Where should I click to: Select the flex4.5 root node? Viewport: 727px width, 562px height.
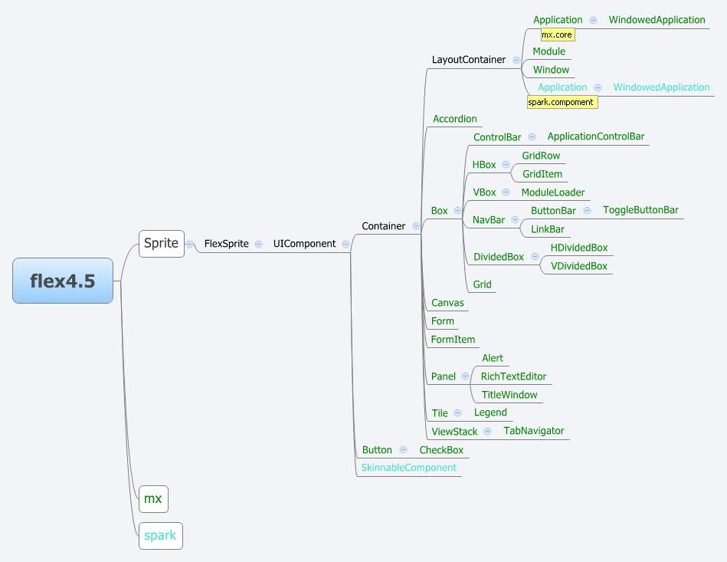63,281
